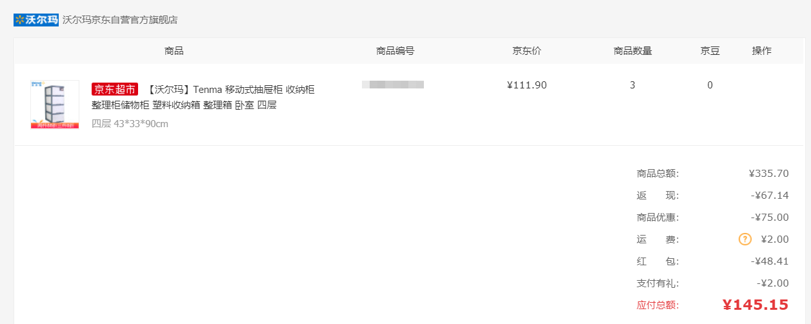Screen dimensions: 811x324
Task: Click the 京豆 column header
Action: (710, 51)
